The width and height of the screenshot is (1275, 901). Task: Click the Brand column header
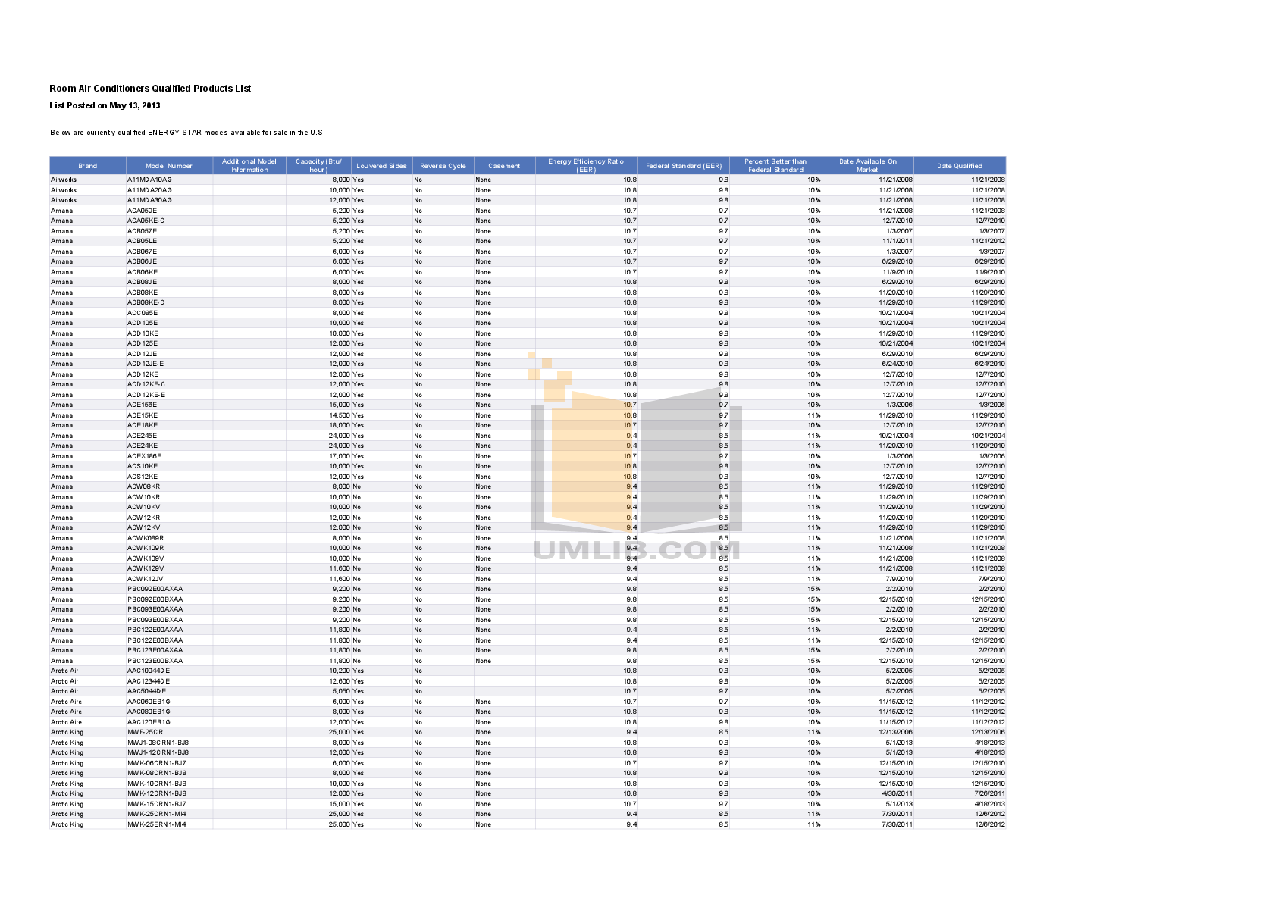88,166
